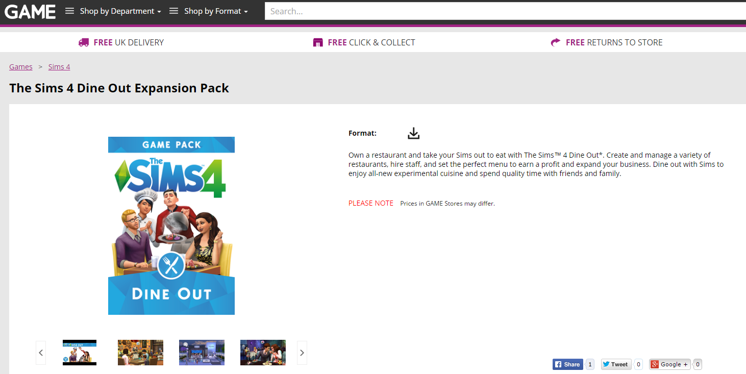Viewport: 746px width, 374px height.
Task: Select the third night-scene thumbnail
Action: [x=202, y=353]
